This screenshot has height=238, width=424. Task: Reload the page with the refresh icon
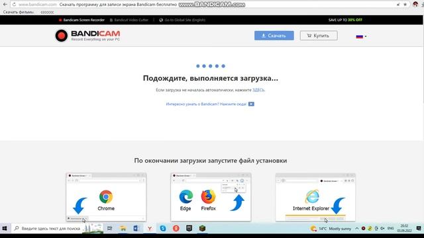pyautogui.click(x=14, y=5)
